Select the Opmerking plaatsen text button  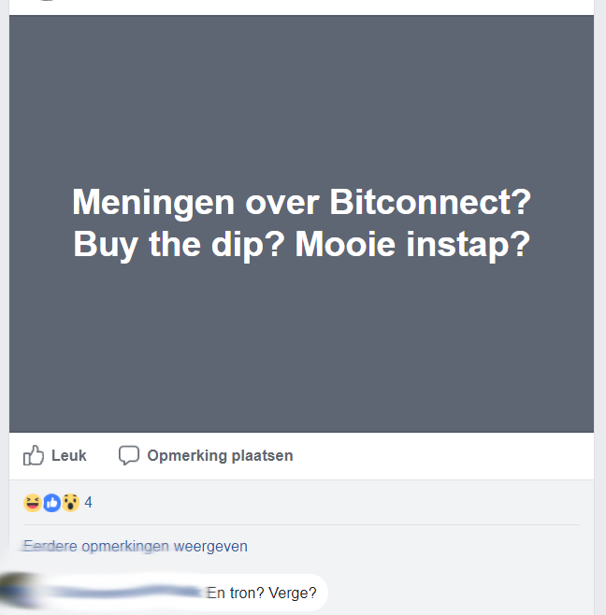coord(220,456)
